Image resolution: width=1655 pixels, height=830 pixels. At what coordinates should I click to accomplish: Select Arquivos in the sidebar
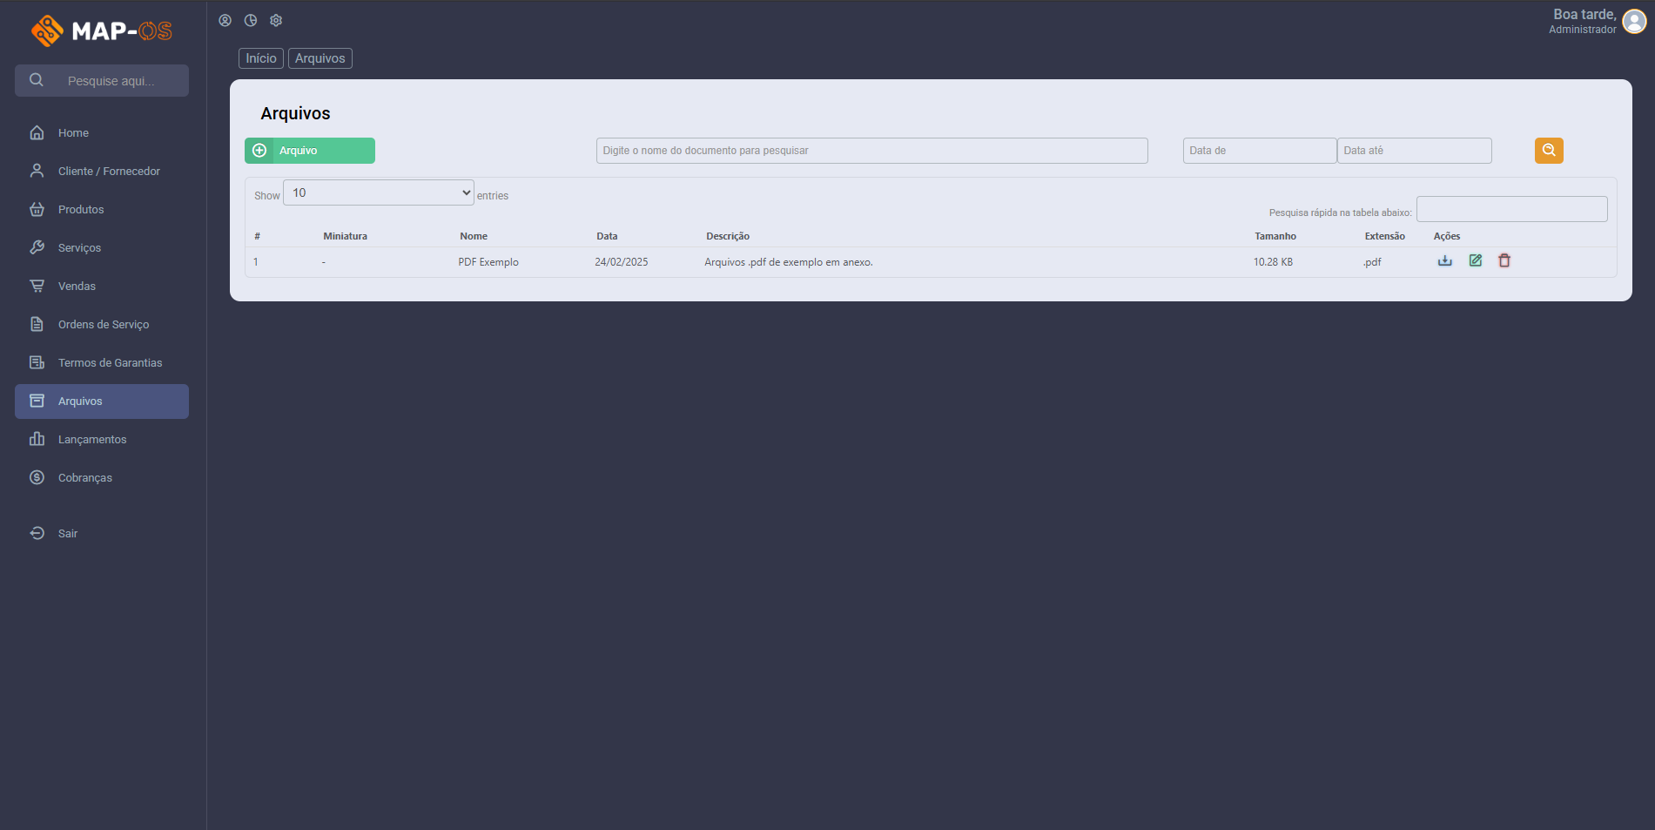[x=102, y=401]
